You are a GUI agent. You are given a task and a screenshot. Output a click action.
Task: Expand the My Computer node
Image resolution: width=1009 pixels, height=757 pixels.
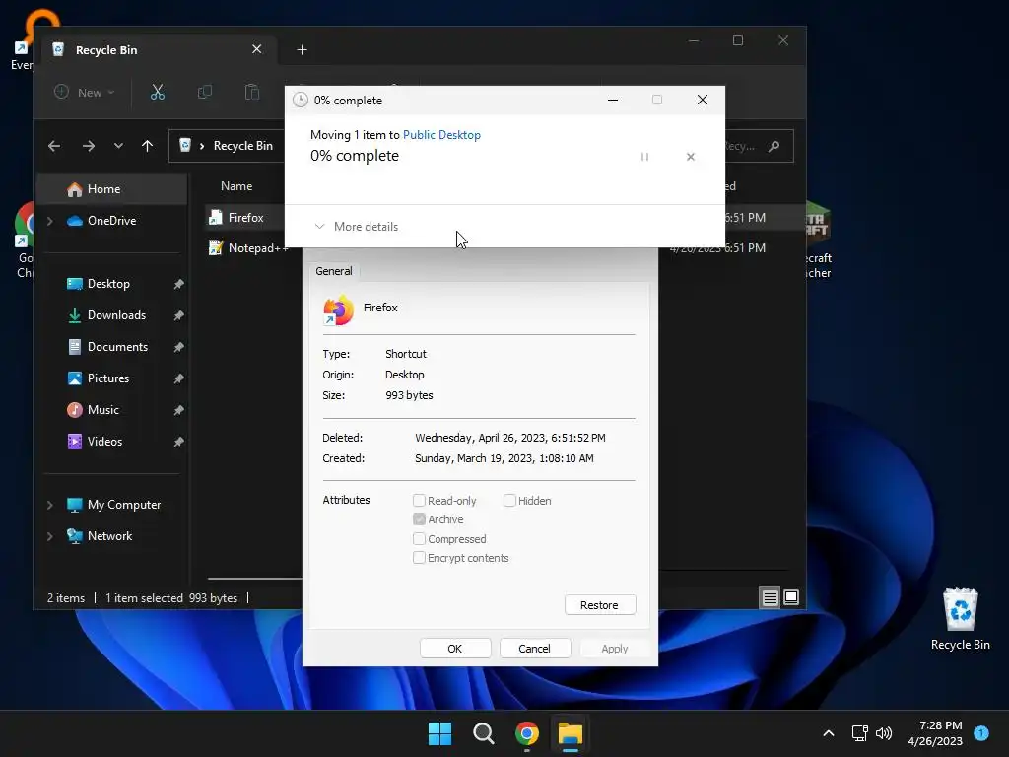(x=50, y=505)
